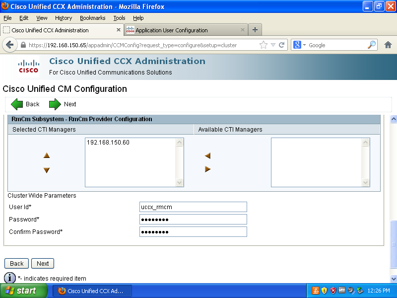Open Java tray icon in system tray
Image resolution: width=397 pixels, height=298 pixels.
click(x=316, y=291)
